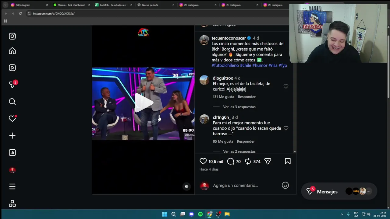Open #risa hashtag link
Viewport: 390px width, 219px height.
coord(273,65)
